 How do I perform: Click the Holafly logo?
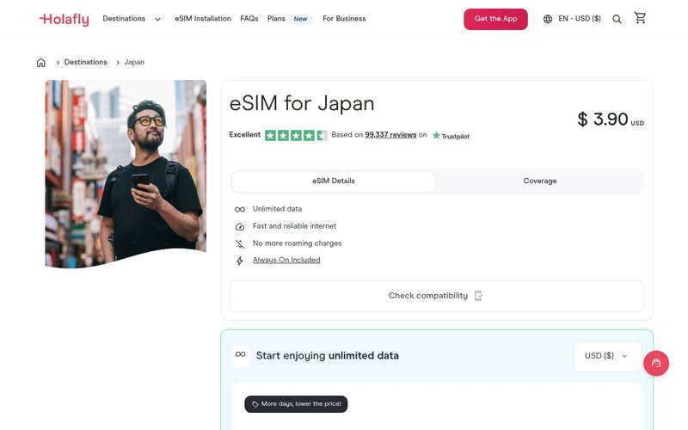[x=64, y=19]
